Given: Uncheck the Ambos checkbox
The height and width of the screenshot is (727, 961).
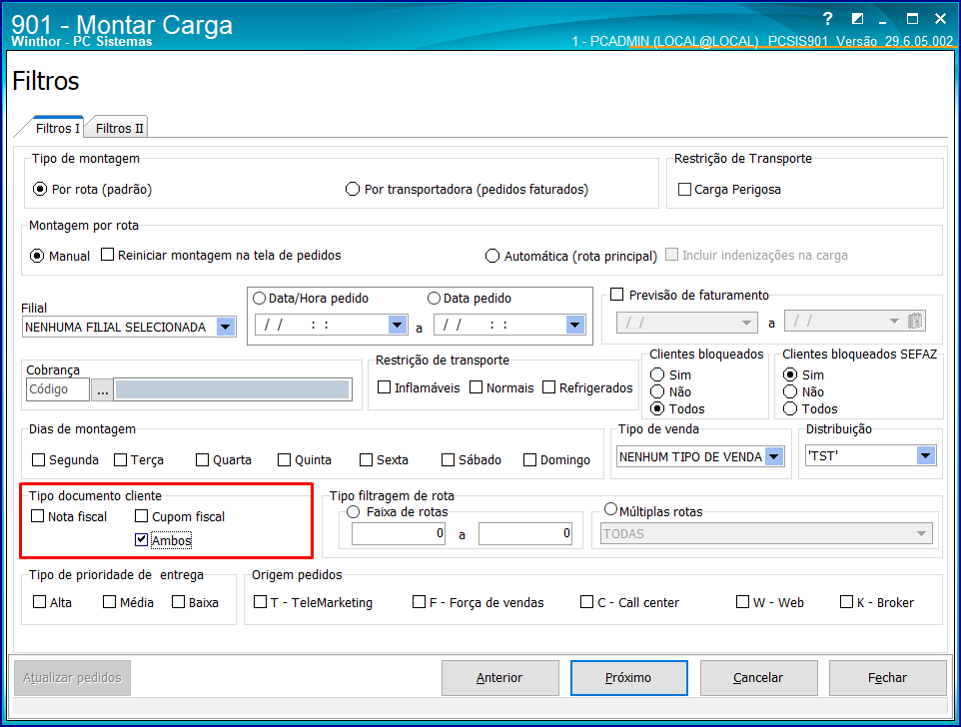Looking at the screenshot, I should tap(142, 539).
